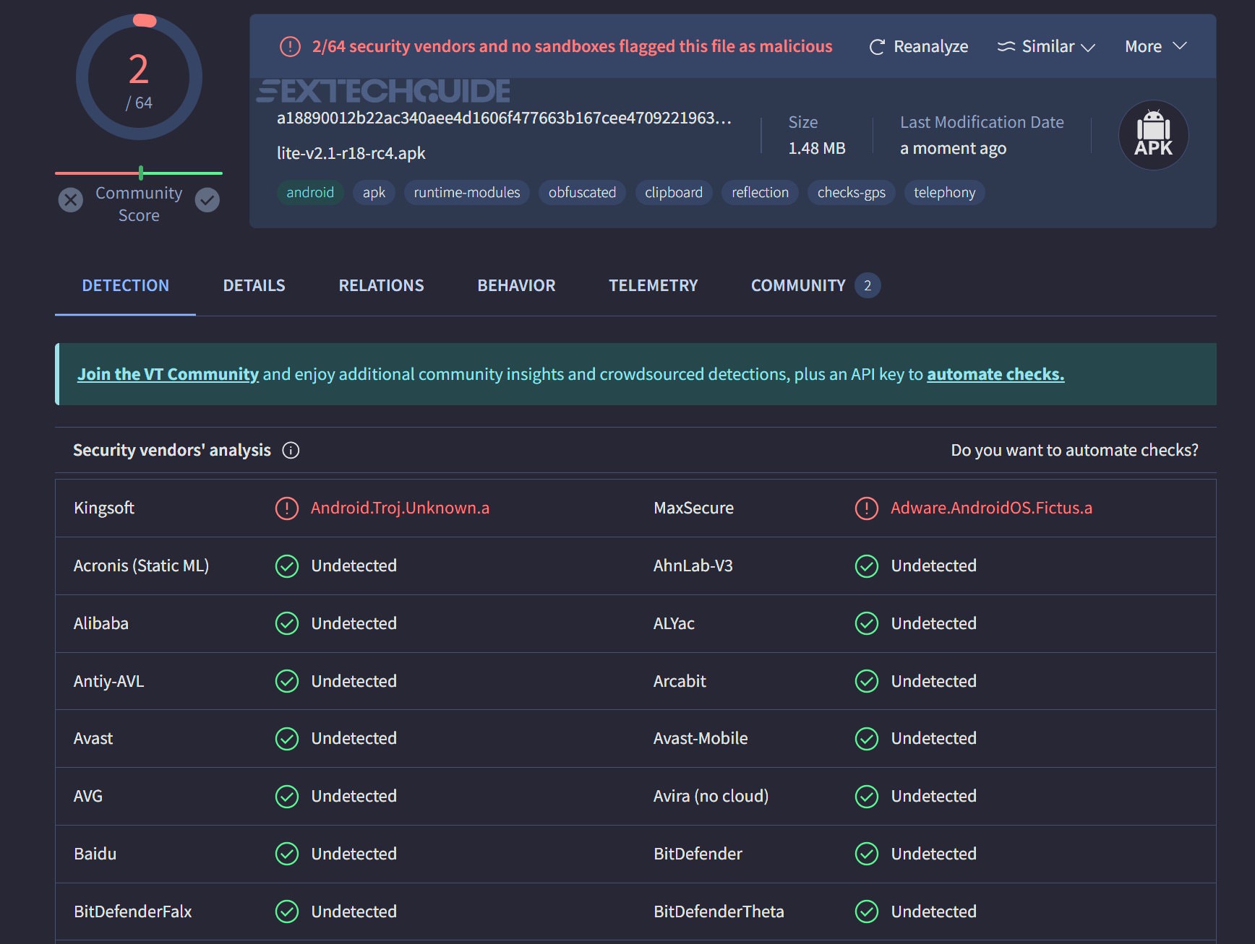Expand the More menu

coord(1155,47)
